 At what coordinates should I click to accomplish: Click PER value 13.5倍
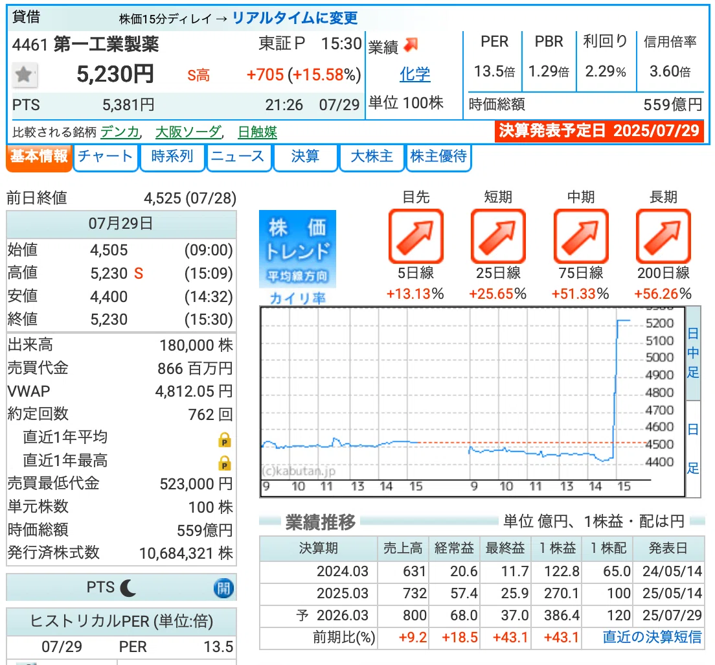[x=494, y=71]
